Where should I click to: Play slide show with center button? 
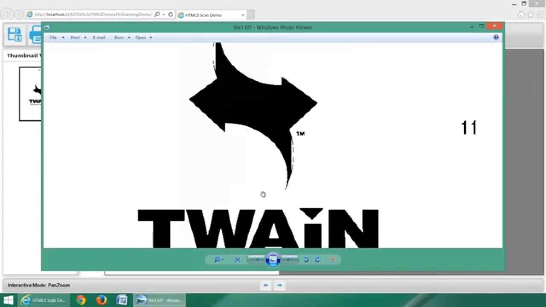click(273, 259)
